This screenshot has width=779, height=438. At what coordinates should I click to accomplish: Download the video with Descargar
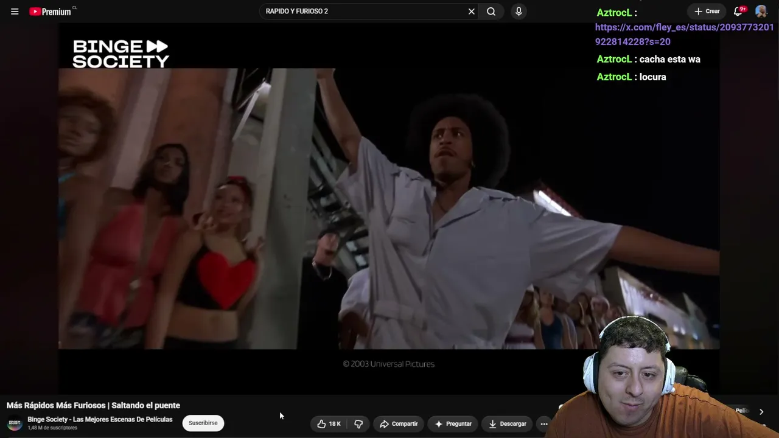tap(508, 424)
